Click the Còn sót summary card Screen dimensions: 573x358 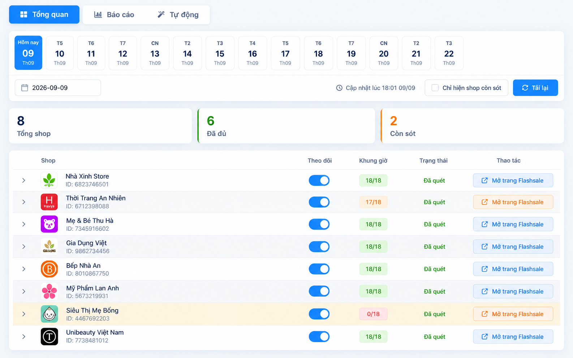(472, 126)
